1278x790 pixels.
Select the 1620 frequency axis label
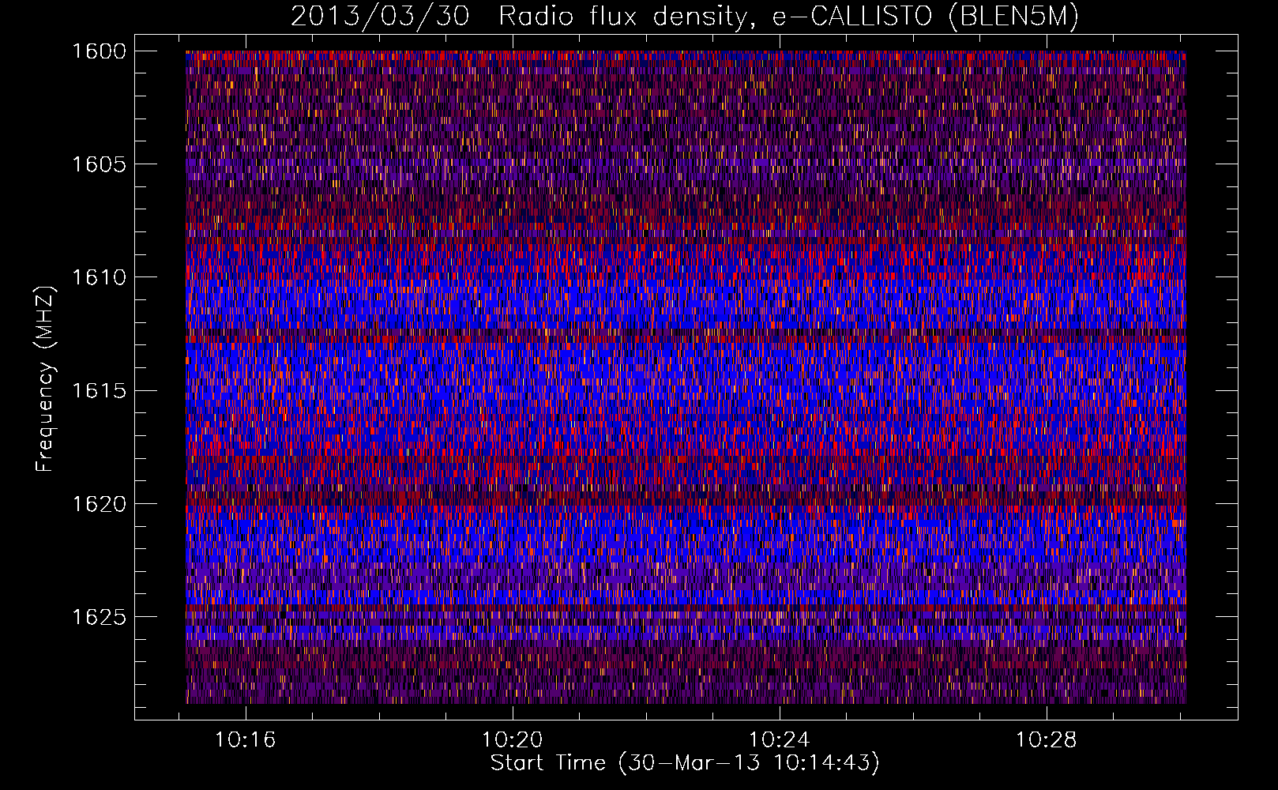pyautogui.click(x=99, y=504)
